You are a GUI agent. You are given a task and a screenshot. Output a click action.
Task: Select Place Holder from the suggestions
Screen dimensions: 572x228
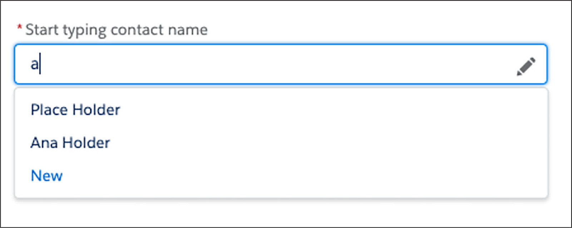point(76,110)
